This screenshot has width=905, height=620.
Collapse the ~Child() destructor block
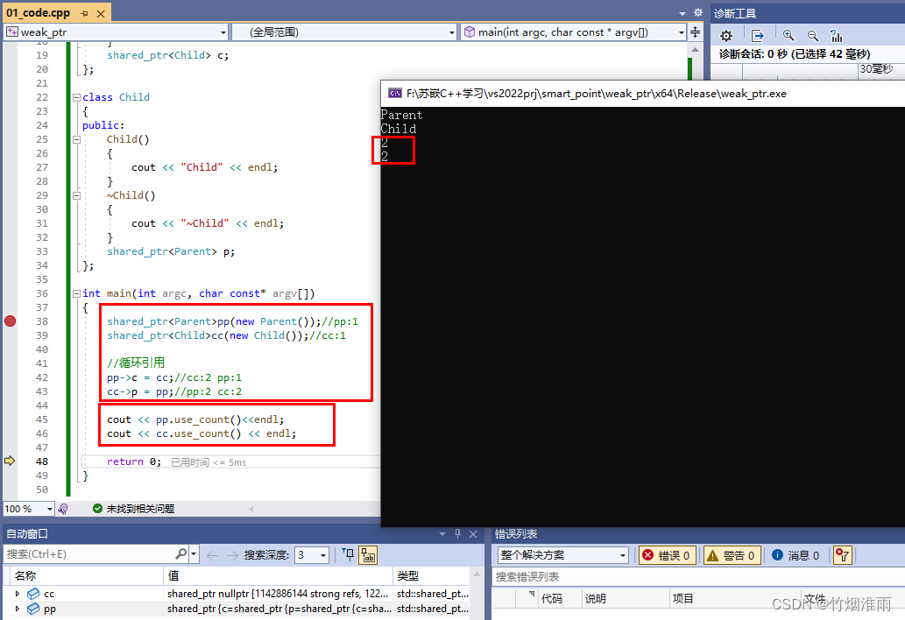point(76,195)
